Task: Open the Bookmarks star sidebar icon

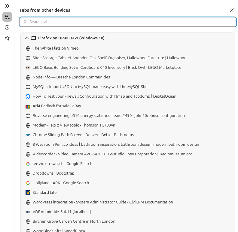Action: coord(7,38)
